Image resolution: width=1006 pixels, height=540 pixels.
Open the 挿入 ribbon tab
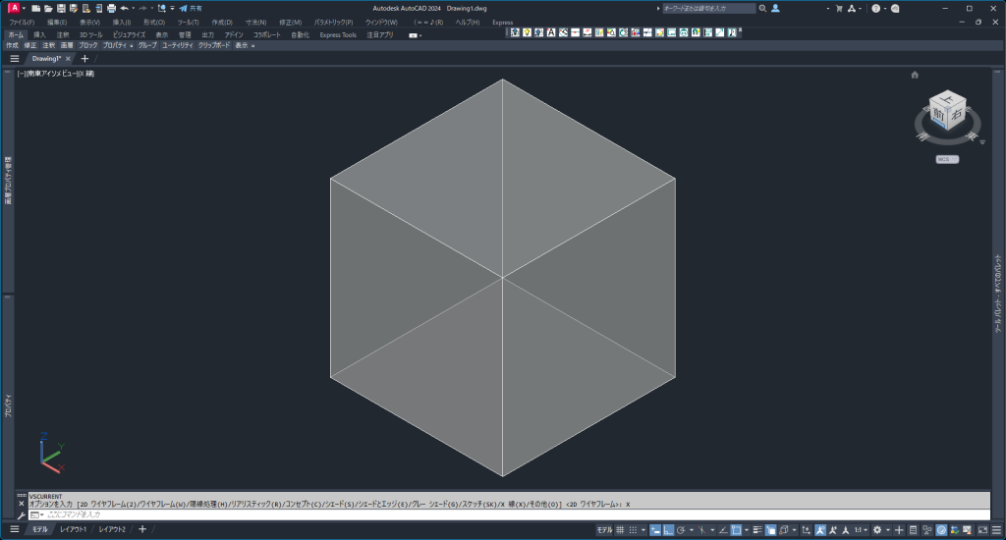(x=39, y=34)
